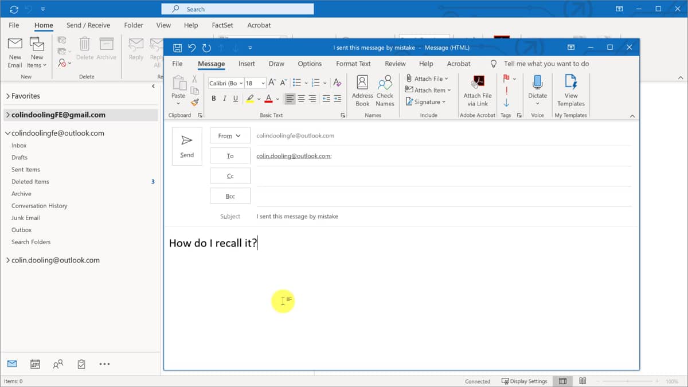Collapse the message ribbon with the chevron
This screenshot has height=387, width=688.
[632, 116]
